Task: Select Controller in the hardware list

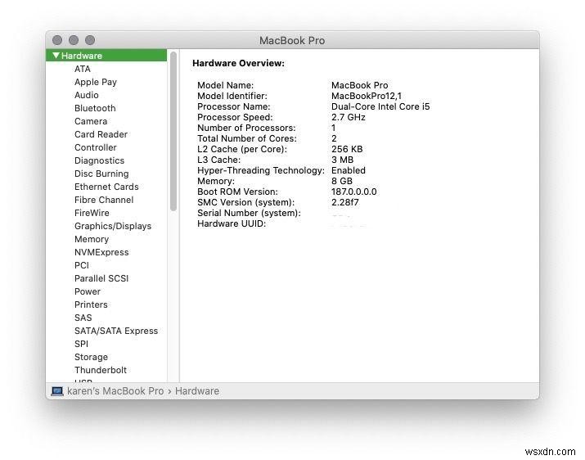Action: (x=96, y=147)
